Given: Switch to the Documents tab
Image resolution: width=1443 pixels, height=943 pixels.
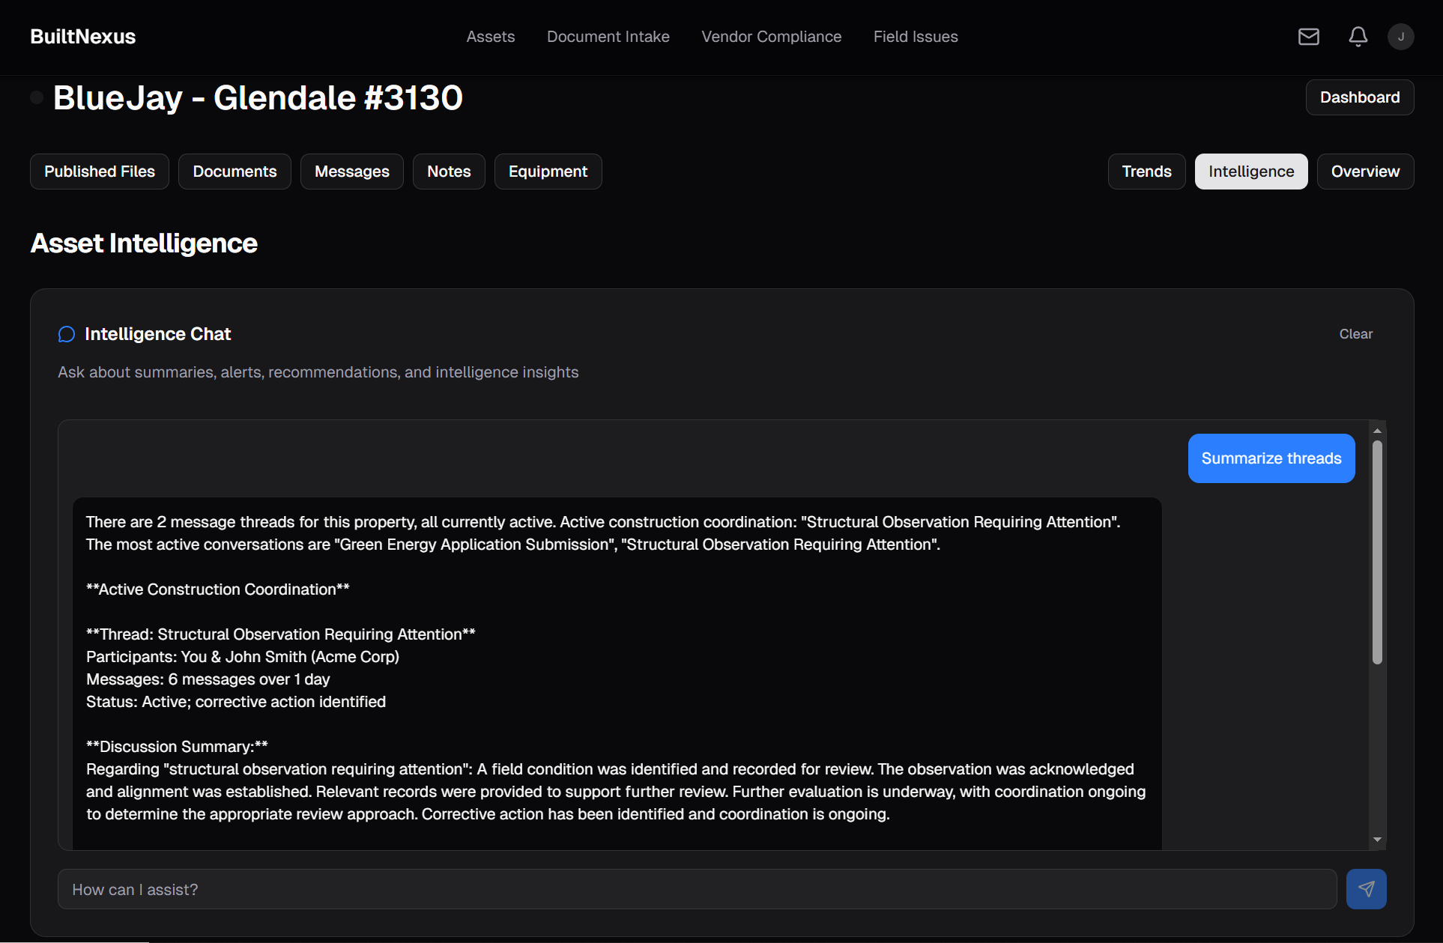Looking at the screenshot, I should (x=235, y=172).
